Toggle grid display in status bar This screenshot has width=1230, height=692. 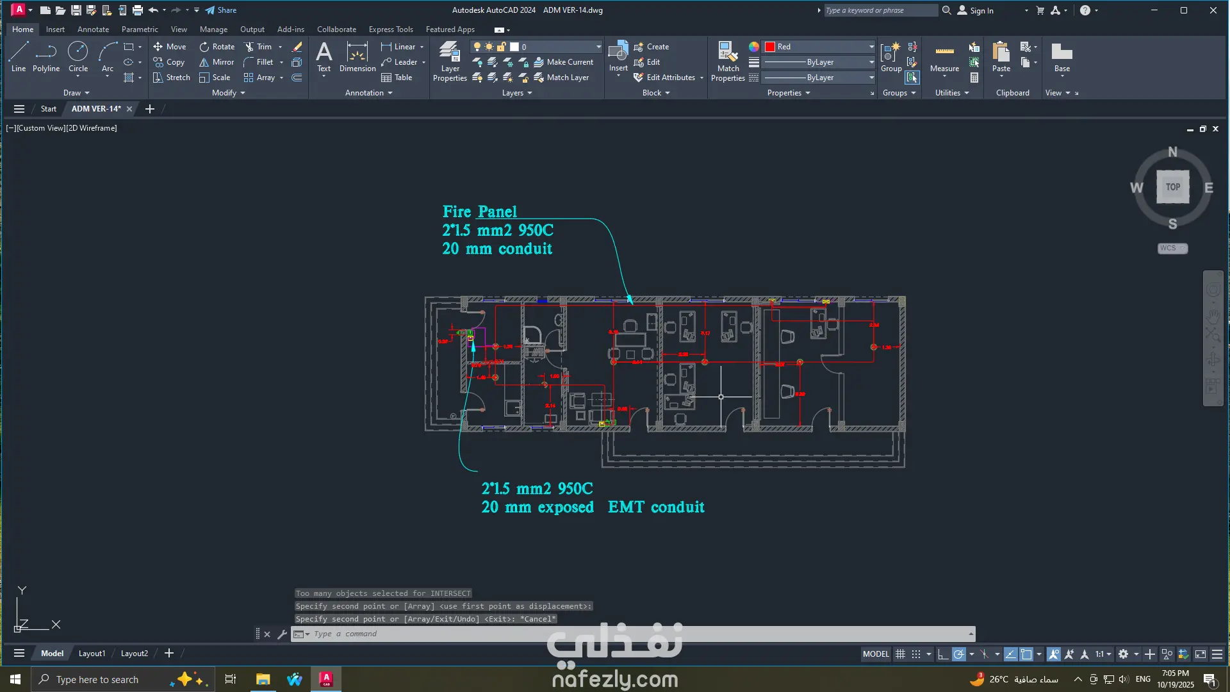pyautogui.click(x=900, y=654)
